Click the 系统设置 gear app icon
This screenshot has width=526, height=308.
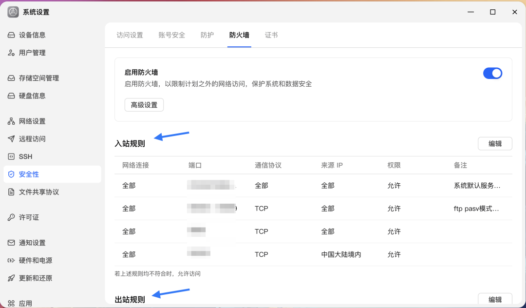click(x=14, y=12)
